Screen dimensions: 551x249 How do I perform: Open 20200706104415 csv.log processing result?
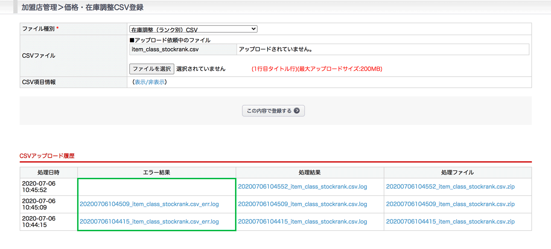click(x=302, y=222)
